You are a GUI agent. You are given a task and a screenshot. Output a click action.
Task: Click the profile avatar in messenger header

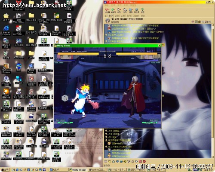click(x=108, y=21)
